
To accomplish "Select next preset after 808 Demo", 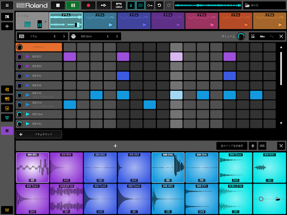I will (117, 36).
